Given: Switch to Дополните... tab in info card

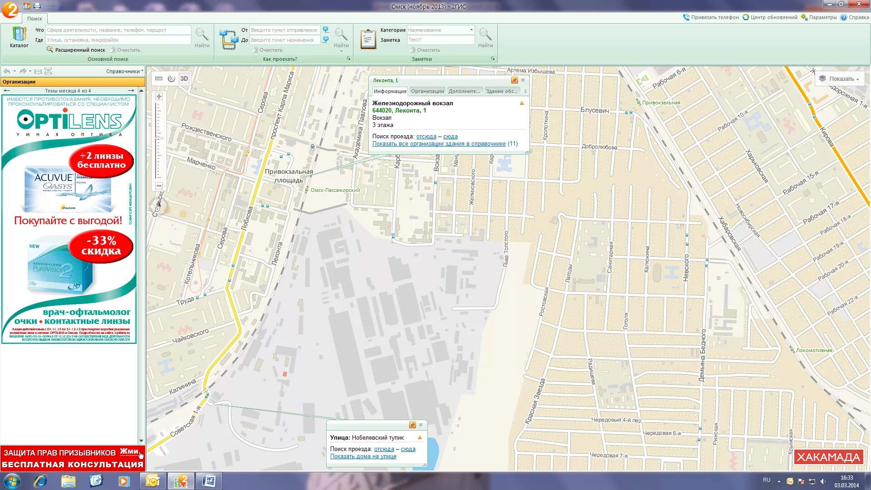Looking at the screenshot, I should tap(464, 91).
